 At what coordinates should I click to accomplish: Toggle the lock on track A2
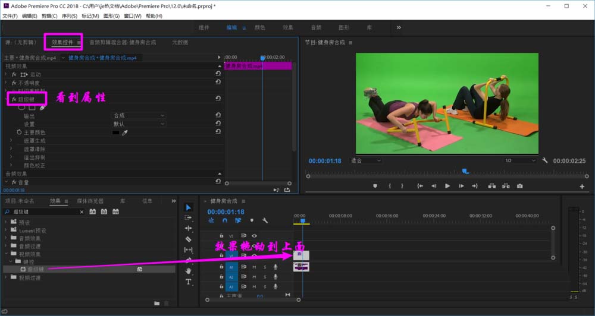coord(221,277)
